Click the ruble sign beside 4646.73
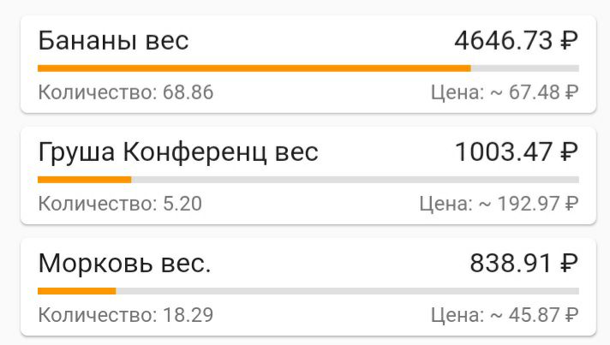Screen dimensions: 610x345 tap(569, 40)
